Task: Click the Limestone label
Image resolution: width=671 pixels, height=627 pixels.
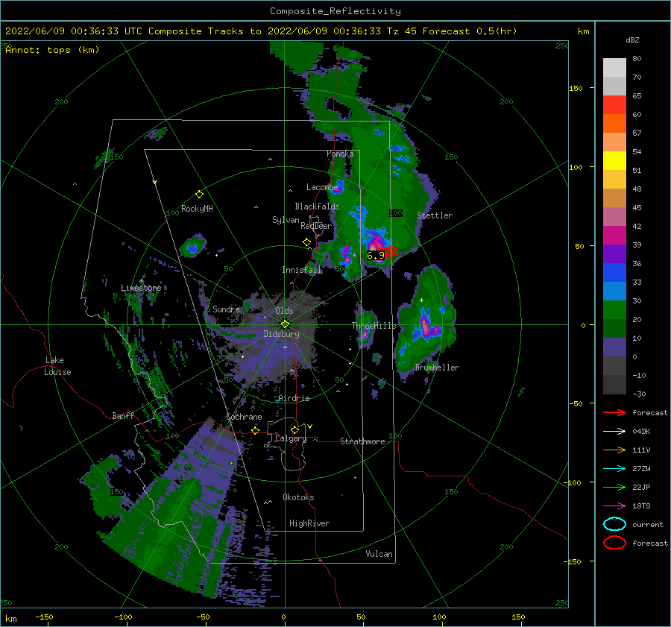Action: (141, 288)
